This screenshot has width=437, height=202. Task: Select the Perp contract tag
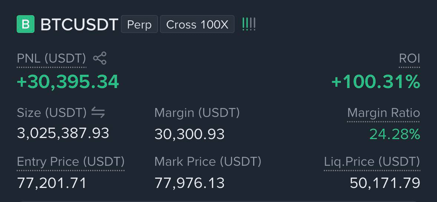[x=139, y=24]
